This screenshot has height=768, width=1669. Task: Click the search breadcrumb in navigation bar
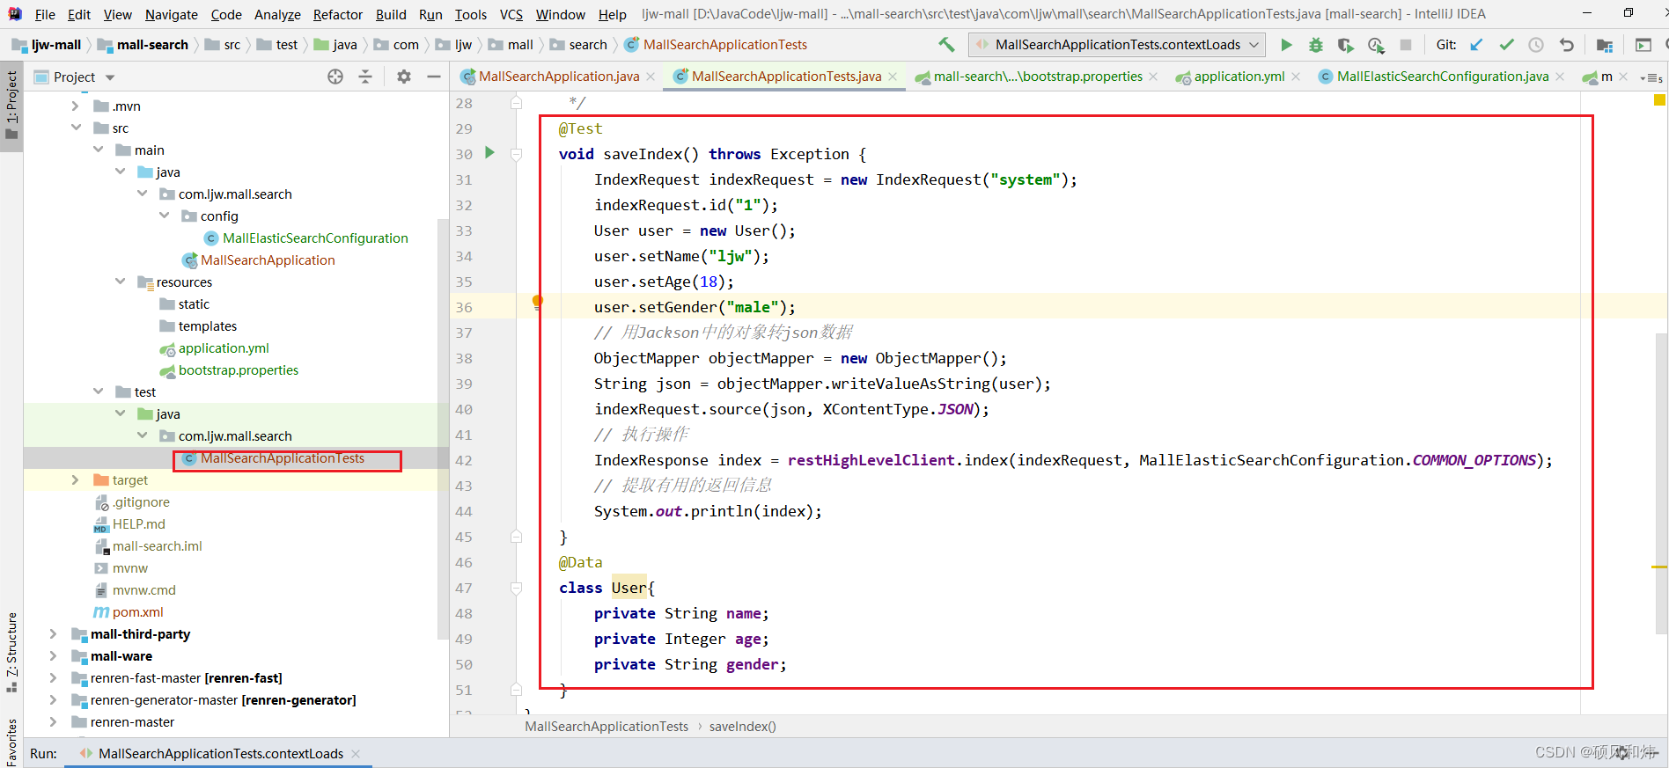coord(588,45)
